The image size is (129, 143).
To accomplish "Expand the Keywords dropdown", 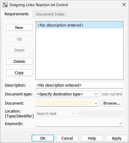I will point(121,124).
